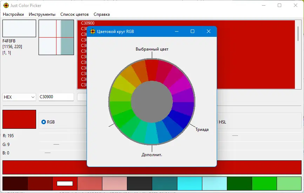Click the color wheel dialog title icon
Image resolution: width=304 pixels, height=193 pixels.
pos(93,31)
